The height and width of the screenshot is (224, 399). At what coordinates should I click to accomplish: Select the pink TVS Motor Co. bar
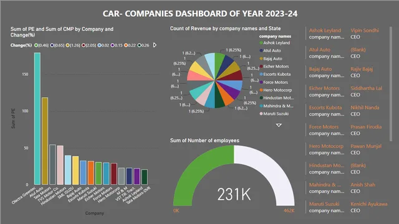pyautogui.click(x=60, y=165)
